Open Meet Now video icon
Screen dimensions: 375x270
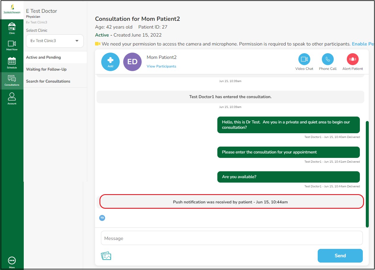pyautogui.click(x=12, y=45)
